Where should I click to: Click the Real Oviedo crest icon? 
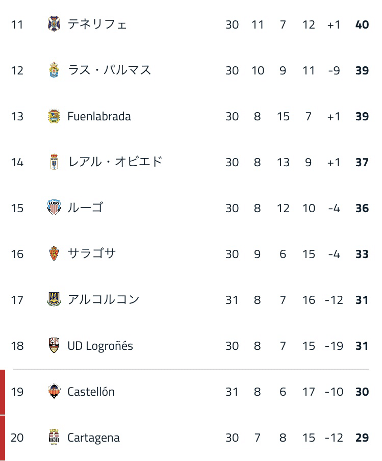(54, 162)
